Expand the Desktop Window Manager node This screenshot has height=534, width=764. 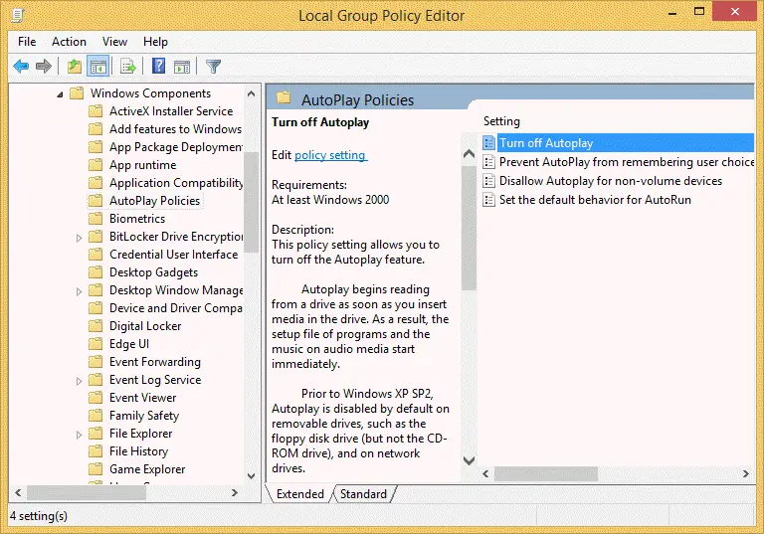click(x=79, y=291)
